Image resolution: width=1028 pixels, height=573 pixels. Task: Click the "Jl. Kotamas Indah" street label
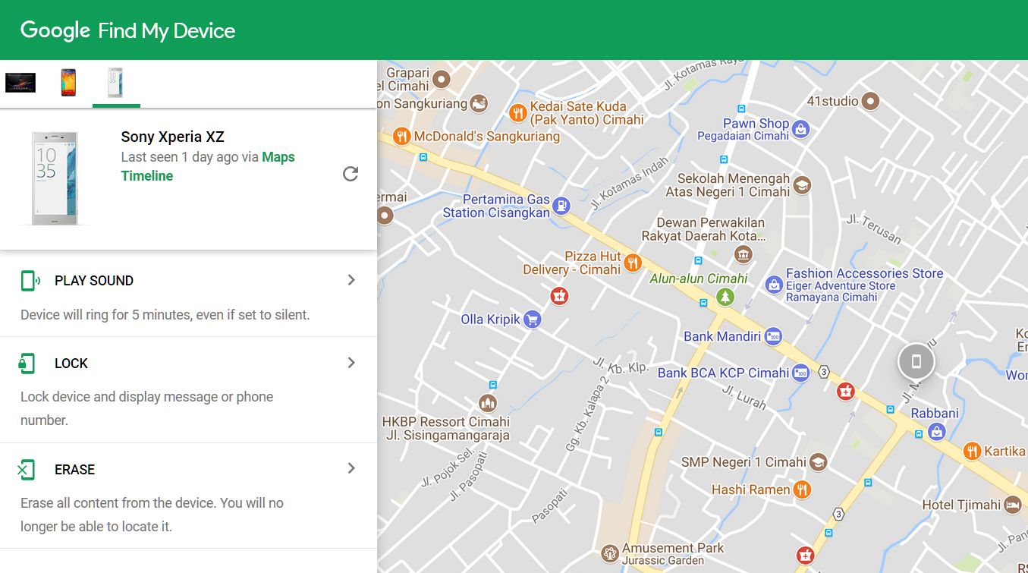tap(630, 183)
